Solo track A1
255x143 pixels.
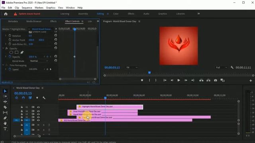coord(43,125)
